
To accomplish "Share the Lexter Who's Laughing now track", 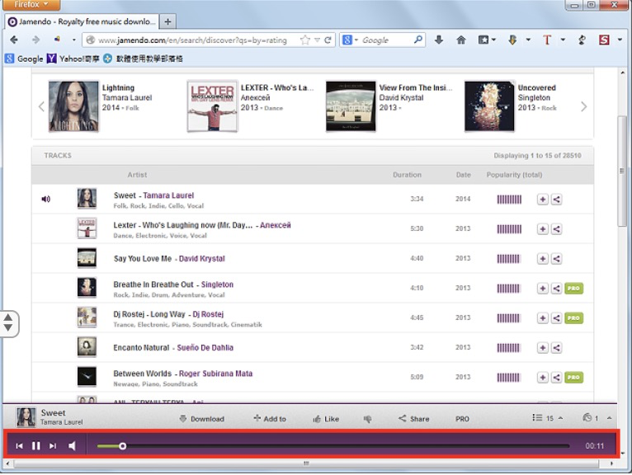I will click(x=557, y=228).
